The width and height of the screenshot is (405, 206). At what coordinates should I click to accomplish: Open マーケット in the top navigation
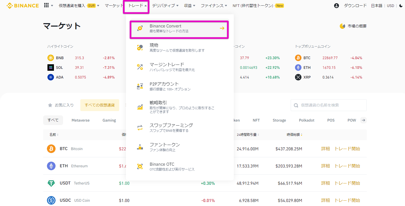[114, 6]
